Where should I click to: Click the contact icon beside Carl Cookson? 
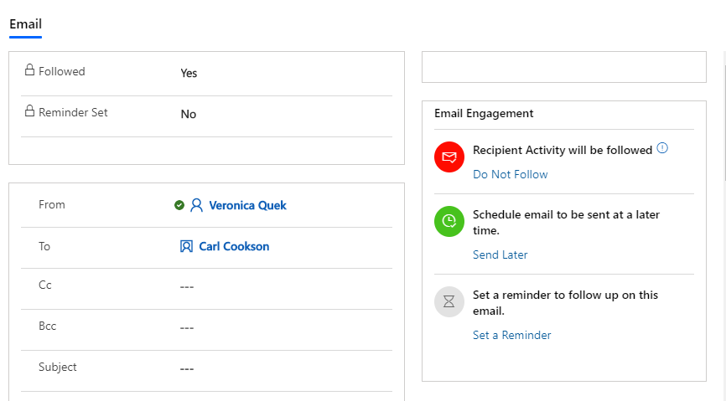tap(186, 246)
